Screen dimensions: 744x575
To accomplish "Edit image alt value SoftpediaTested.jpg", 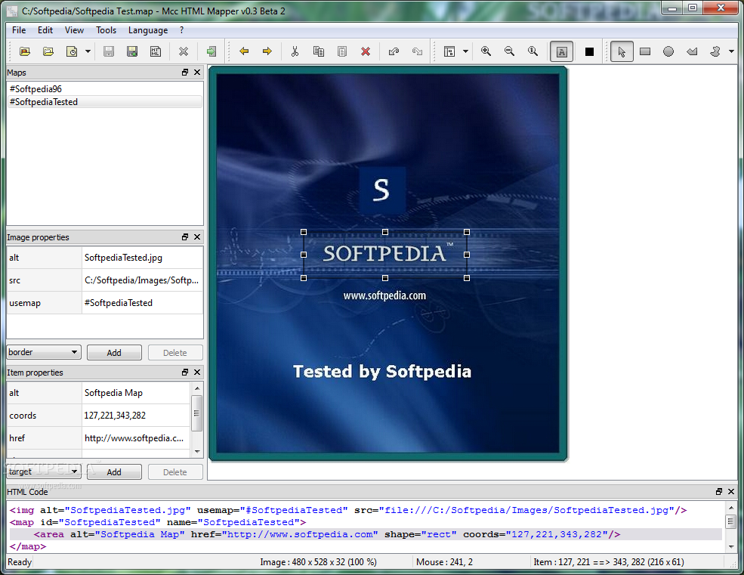I will [x=142, y=258].
